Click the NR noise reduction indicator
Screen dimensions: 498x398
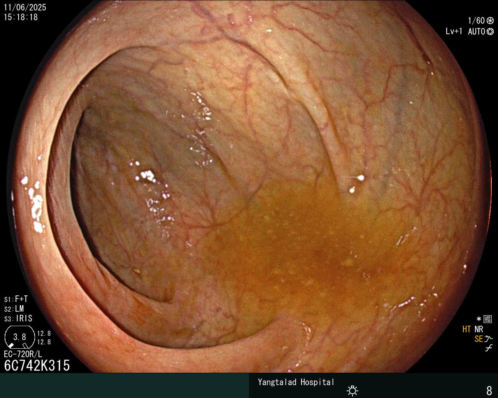479,329
